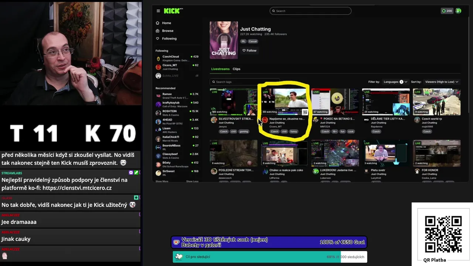Click the majkil966 streamer avatar
The height and width of the screenshot is (266, 473).
(417, 120)
